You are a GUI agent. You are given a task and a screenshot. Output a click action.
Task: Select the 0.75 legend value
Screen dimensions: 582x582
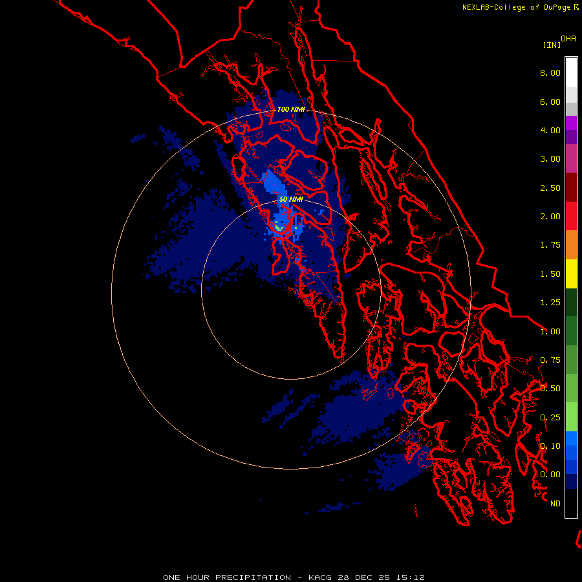click(x=550, y=360)
